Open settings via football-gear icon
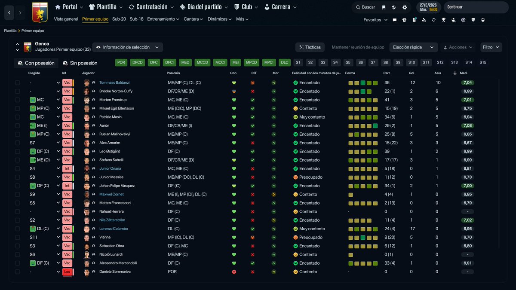516x290 pixels. point(405,7)
